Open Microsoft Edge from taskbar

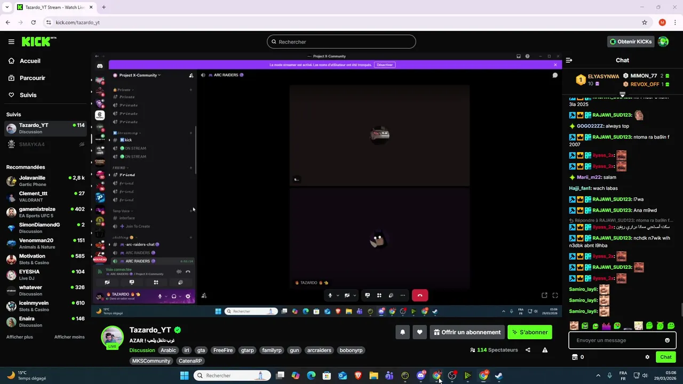pyautogui.click(x=311, y=375)
